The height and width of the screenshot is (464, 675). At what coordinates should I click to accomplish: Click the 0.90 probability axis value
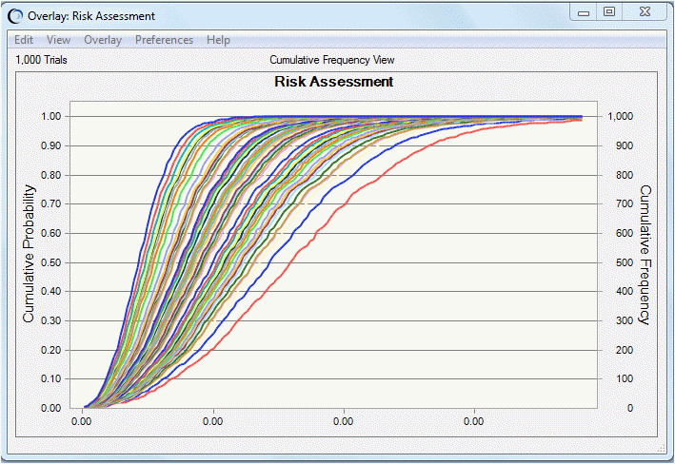point(50,145)
